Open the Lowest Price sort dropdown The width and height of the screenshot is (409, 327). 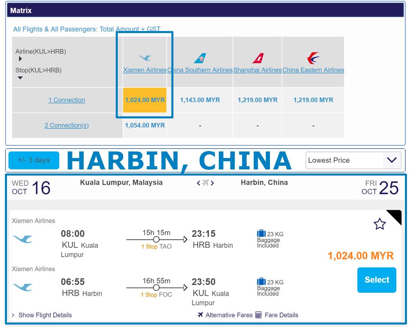[353, 160]
